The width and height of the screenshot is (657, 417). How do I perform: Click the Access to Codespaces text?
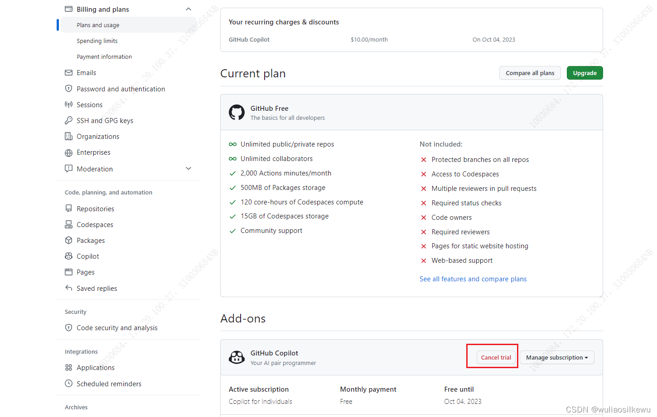pyautogui.click(x=465, y=174)
